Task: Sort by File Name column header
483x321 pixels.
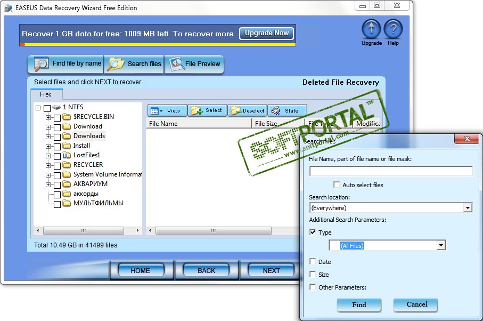Action: [x=199, y=123]
